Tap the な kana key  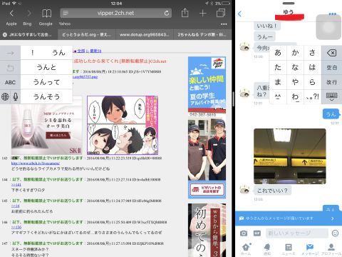[295, 67]
